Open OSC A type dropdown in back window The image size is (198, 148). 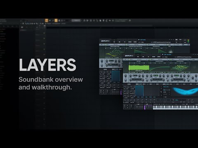point(116,44)
